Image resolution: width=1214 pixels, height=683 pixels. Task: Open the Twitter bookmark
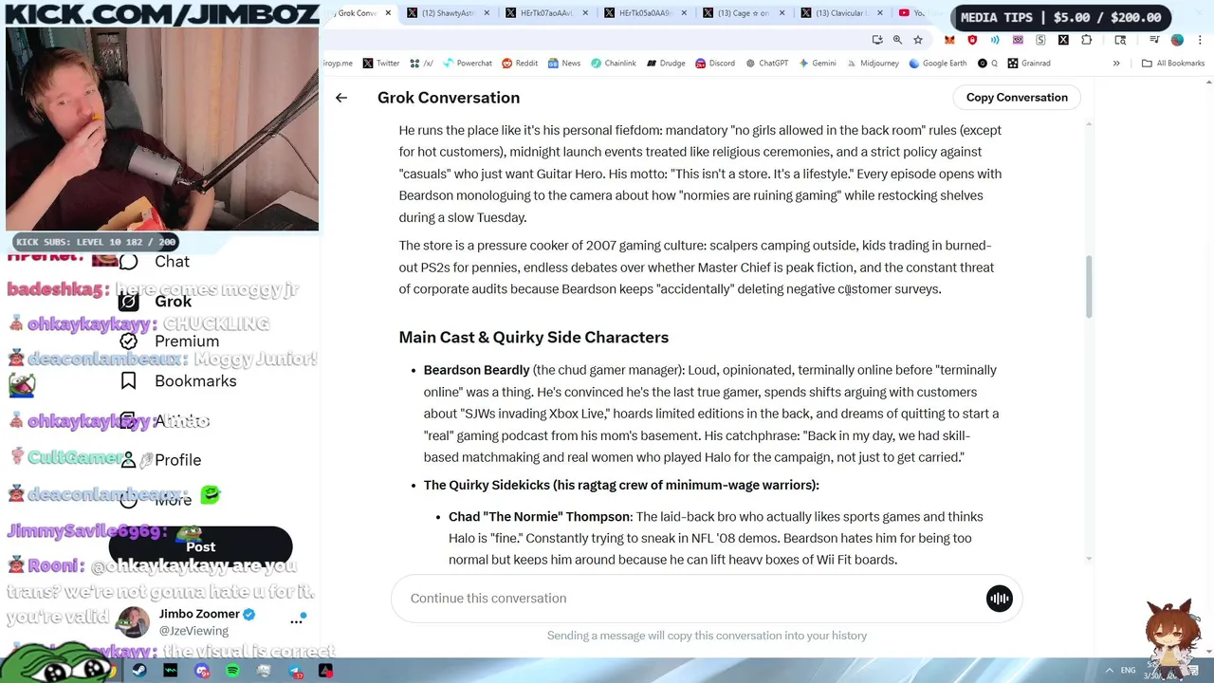(x=381, y=64)
